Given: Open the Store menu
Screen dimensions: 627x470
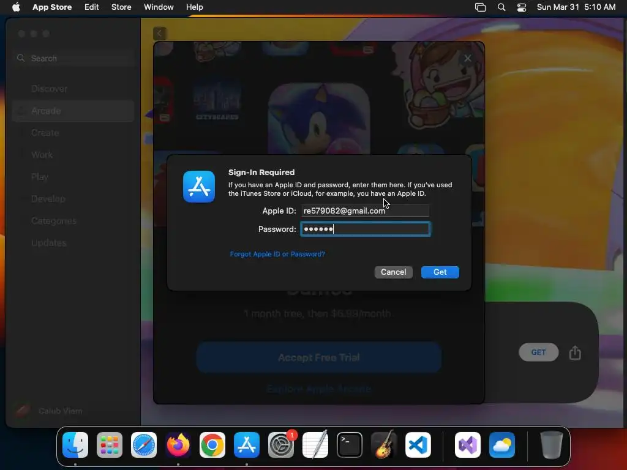Looking at the screenshot, I should [121, 7].
